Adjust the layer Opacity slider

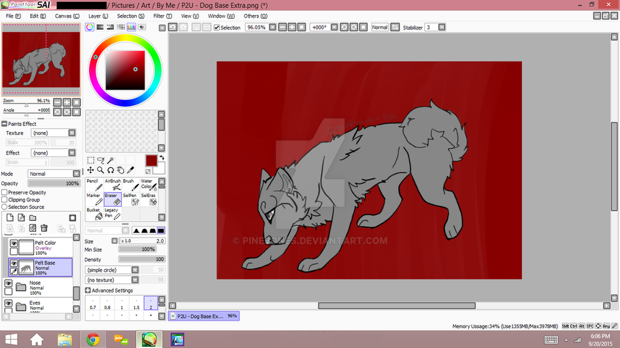[53, 183]
